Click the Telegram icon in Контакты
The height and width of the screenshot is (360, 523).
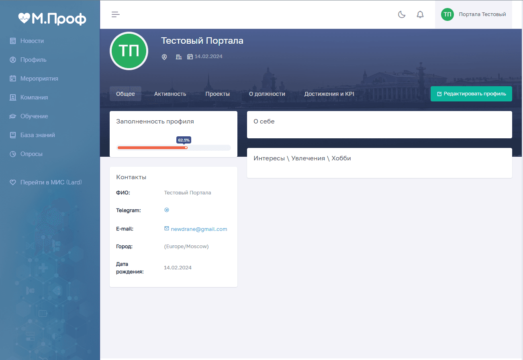(167, 210)
